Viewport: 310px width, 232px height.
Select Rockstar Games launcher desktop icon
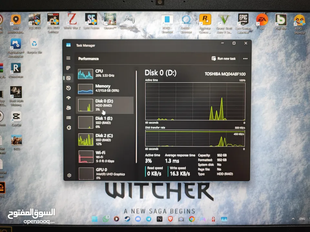(205, 24)
